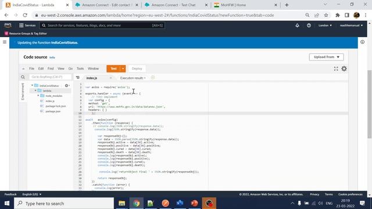Bookmark this page with the star icon
The width and height of the screenshot is (372, 209).
click(x=326, y=15)
